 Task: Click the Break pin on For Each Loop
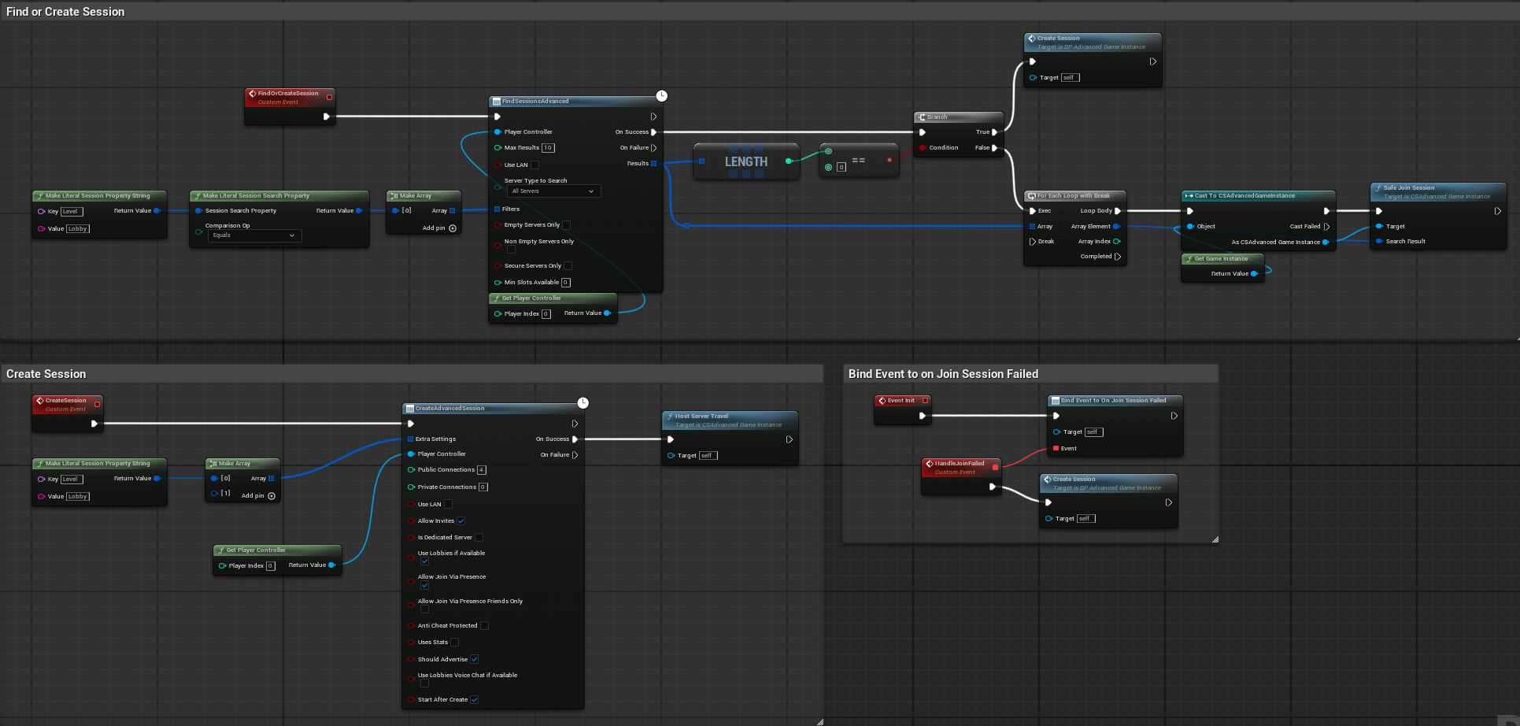1032,242
